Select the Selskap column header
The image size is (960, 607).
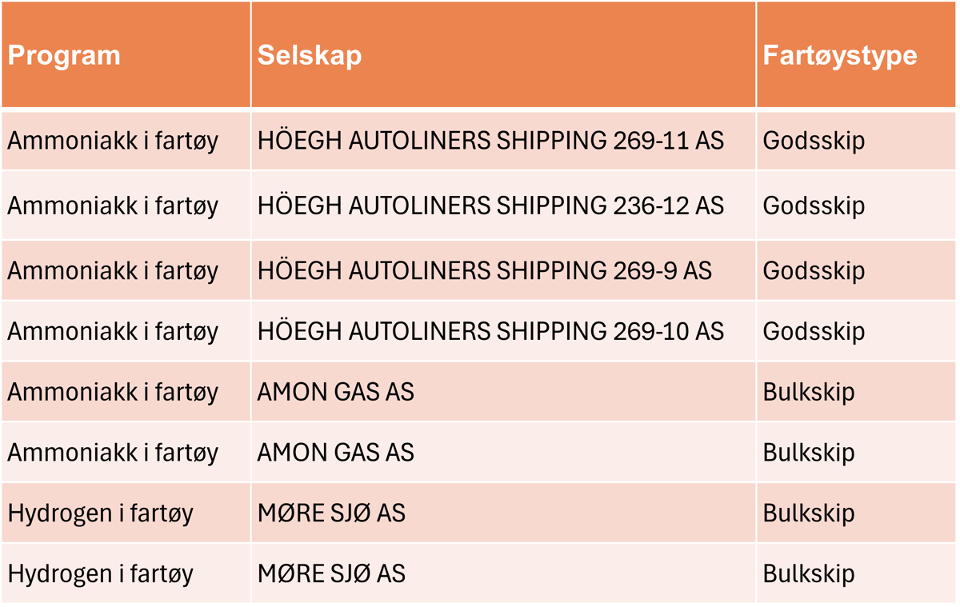[x=309, y=56]
